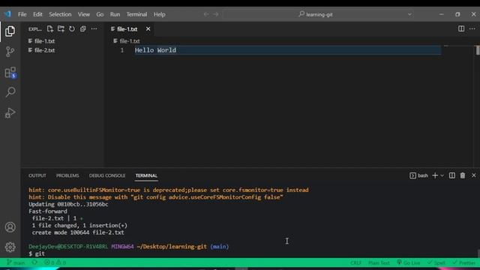
Task: Add a new terminal instance
Action: [435, 175]
